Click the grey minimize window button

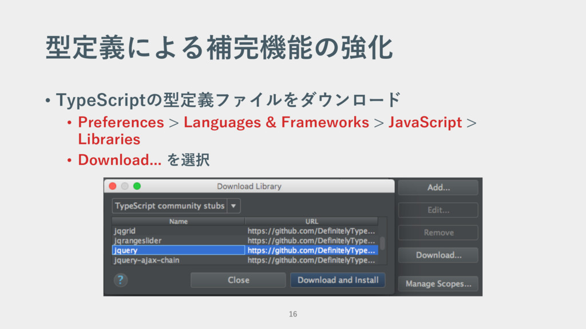coord(124,186)
